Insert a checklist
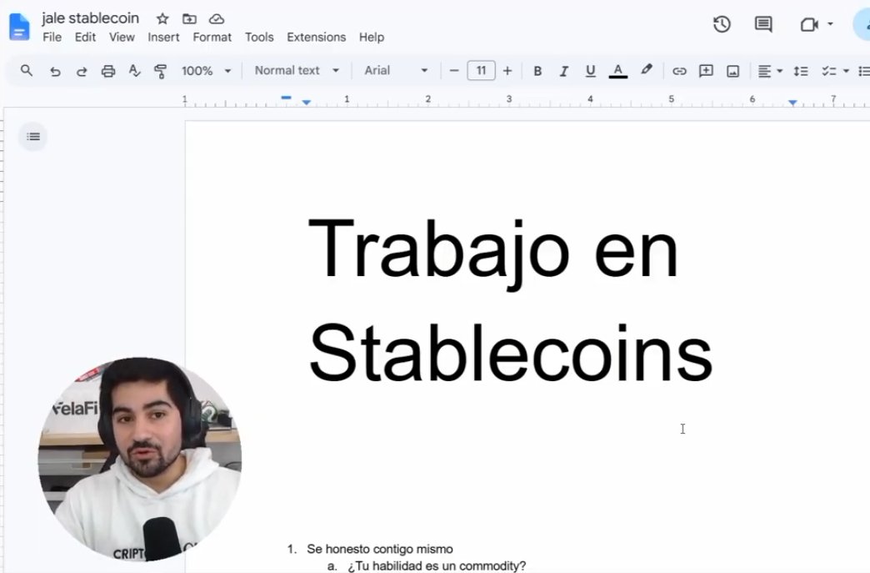870x573 pixels. [x=828, y=71]
